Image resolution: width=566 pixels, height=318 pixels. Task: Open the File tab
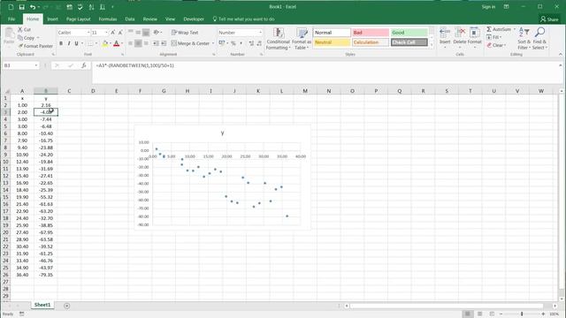(11, 19)
